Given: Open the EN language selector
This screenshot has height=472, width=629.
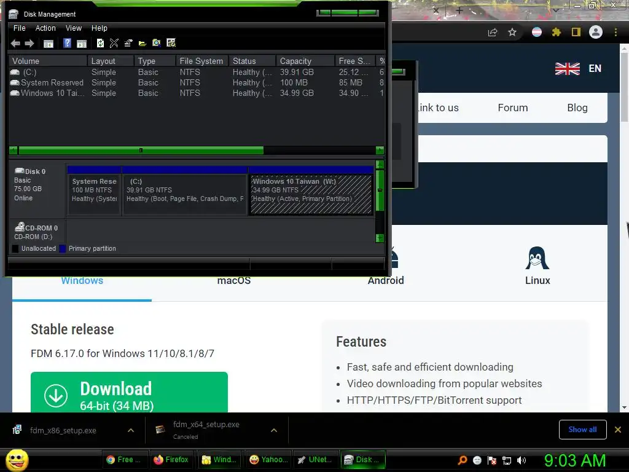Looking at the screenshot, I should click(x=595, y=69).
